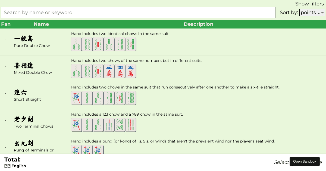Open the Sort by points dropdown
326x171 pixels.
point(312,12)
